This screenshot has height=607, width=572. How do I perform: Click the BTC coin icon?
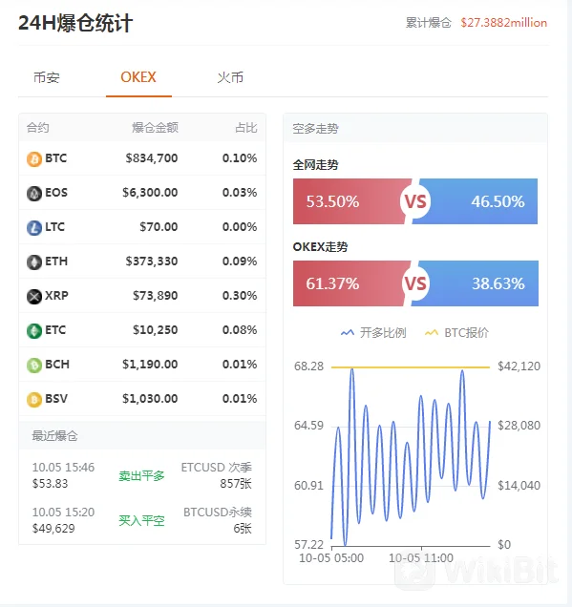pos(34,158)
